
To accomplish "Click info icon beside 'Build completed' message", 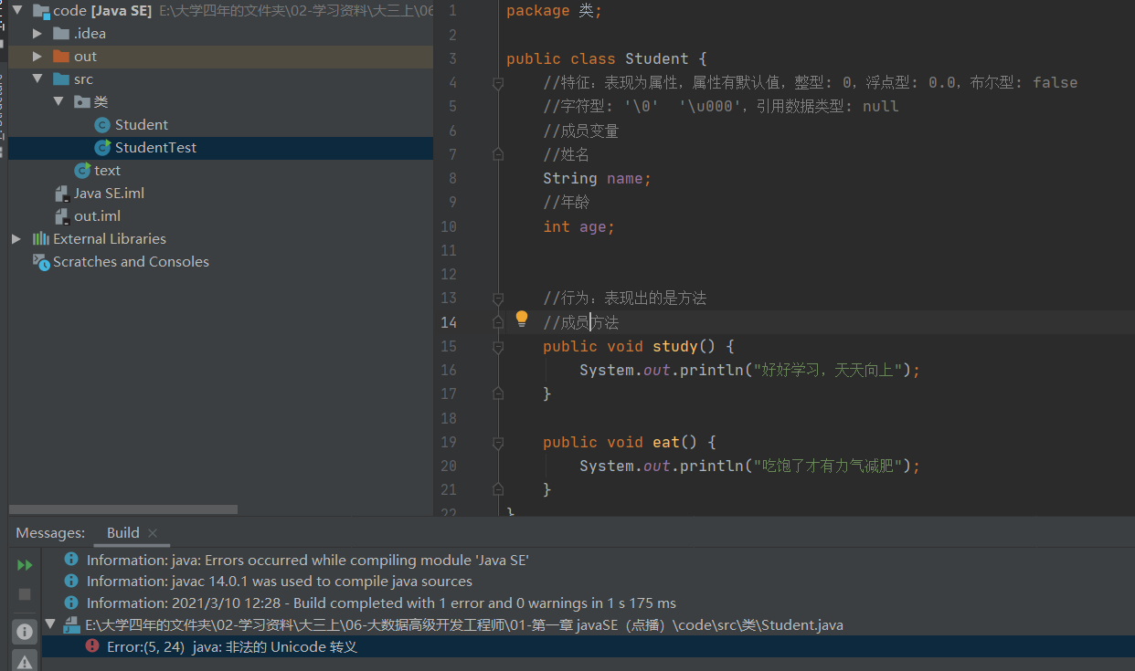I will [x=71, y=603].
